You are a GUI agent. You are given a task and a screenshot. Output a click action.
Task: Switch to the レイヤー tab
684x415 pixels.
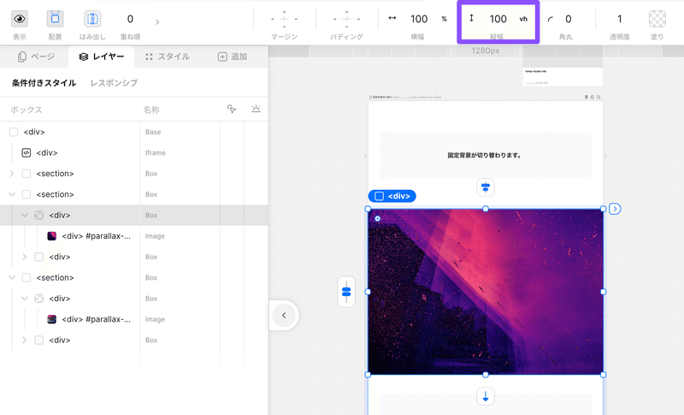[x=101, y=56]
